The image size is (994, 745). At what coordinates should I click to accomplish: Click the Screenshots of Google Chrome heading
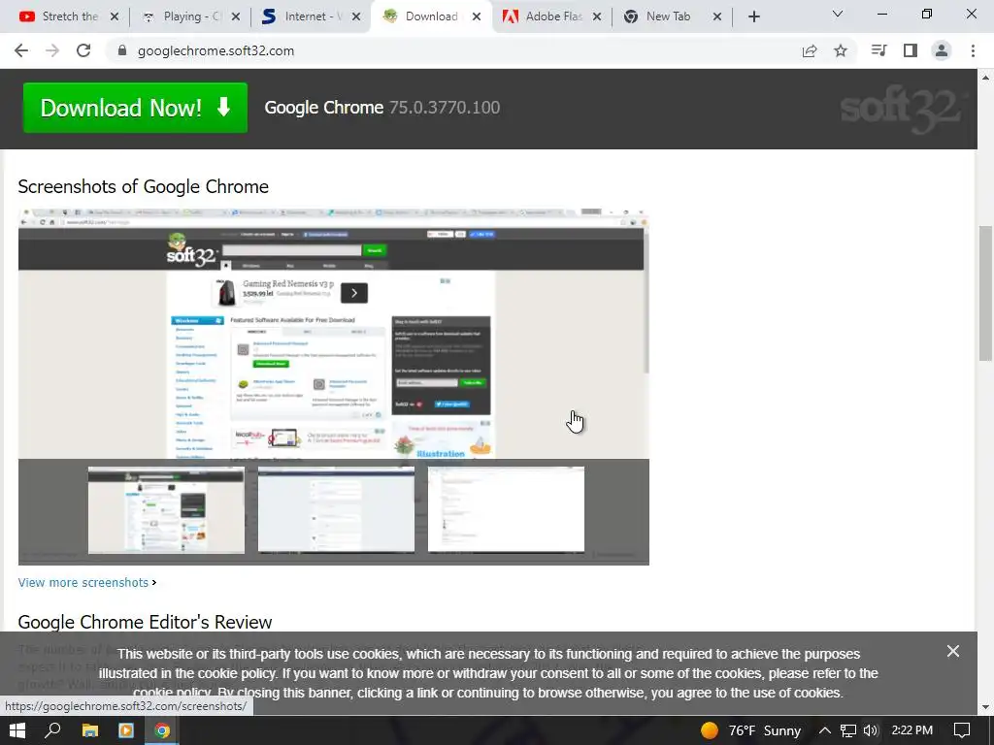click(144, 187)
